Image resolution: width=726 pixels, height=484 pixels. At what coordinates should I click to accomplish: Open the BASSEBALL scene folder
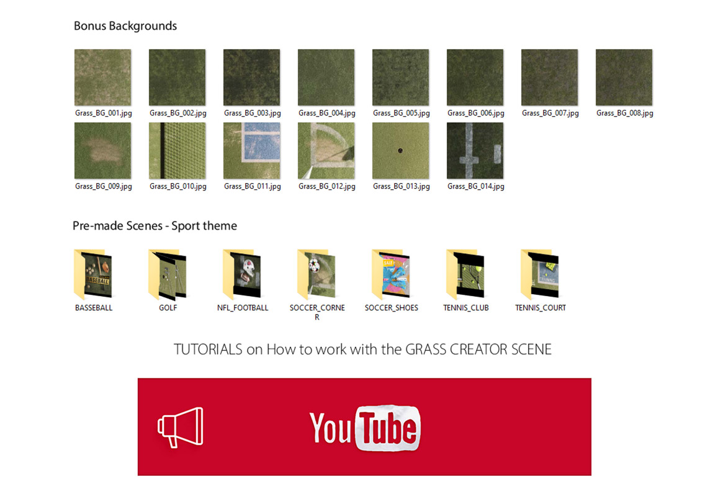point(93,274)
